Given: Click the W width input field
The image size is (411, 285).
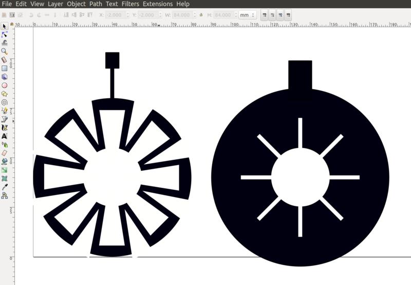Looking at the screenshot, I should (182, 15).
